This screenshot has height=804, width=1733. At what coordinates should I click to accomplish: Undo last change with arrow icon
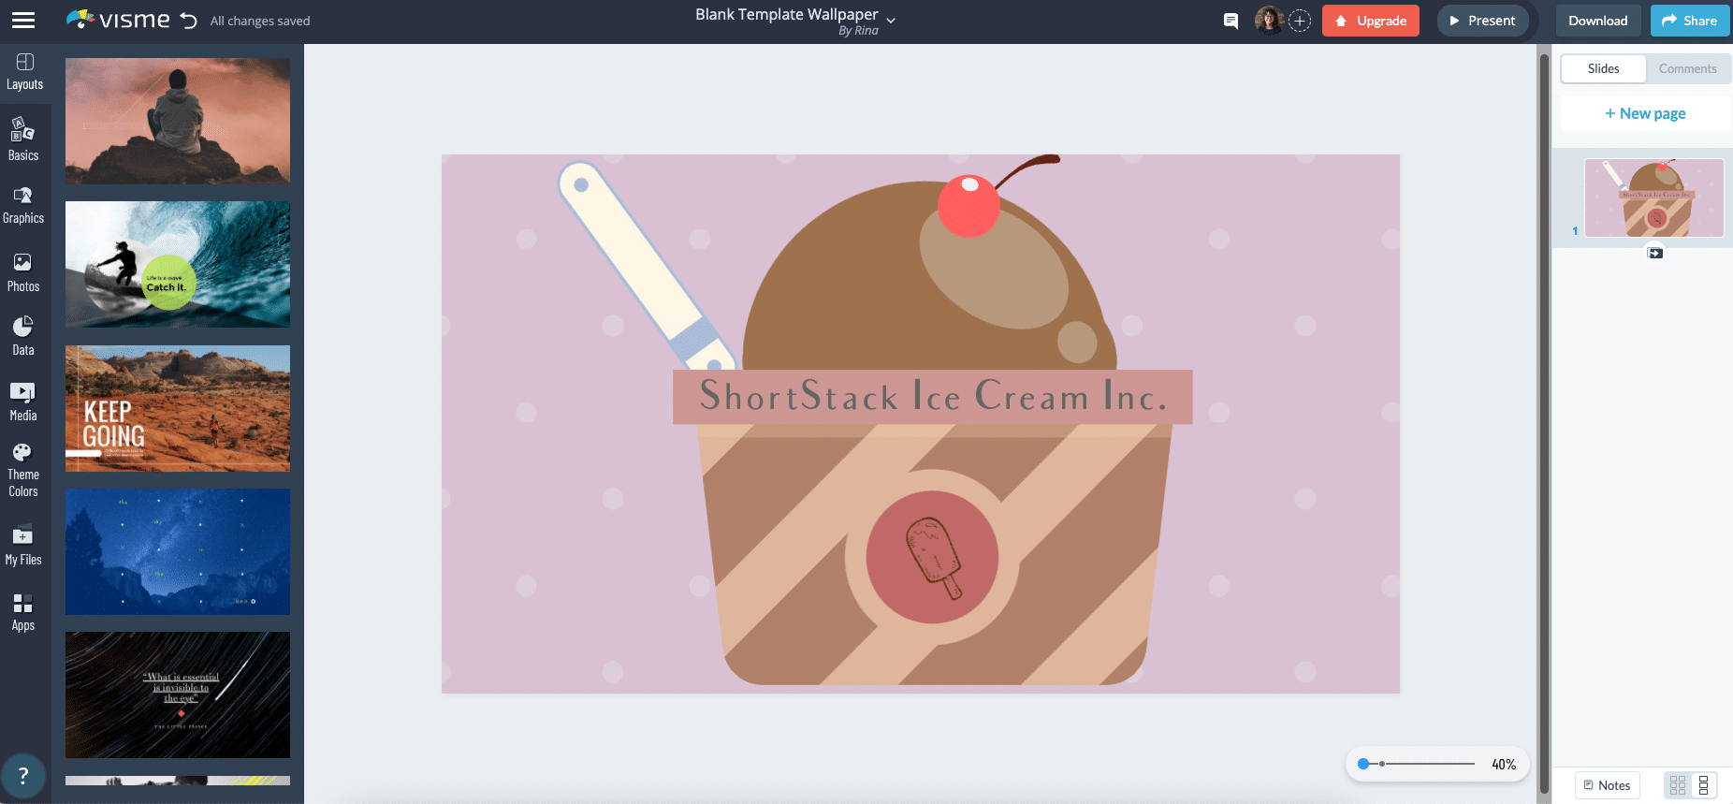click(x=189, y=21)
